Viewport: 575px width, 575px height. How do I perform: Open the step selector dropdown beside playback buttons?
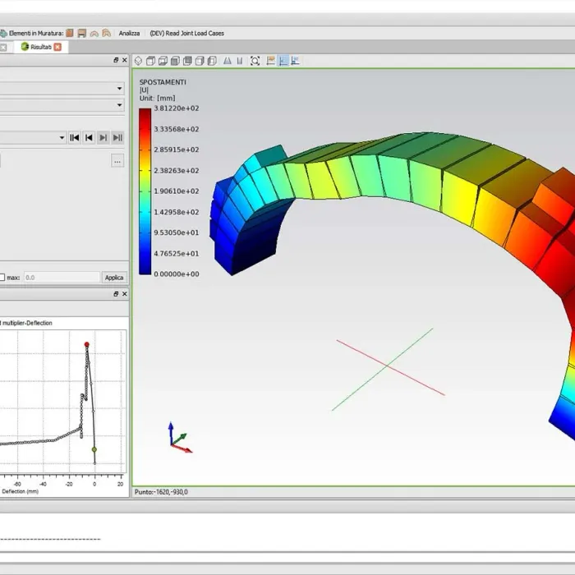coord(62,138)
